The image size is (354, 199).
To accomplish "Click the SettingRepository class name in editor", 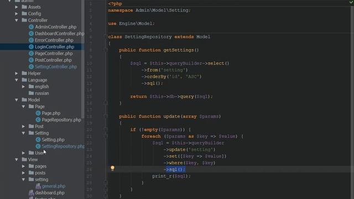I will 148,37.
